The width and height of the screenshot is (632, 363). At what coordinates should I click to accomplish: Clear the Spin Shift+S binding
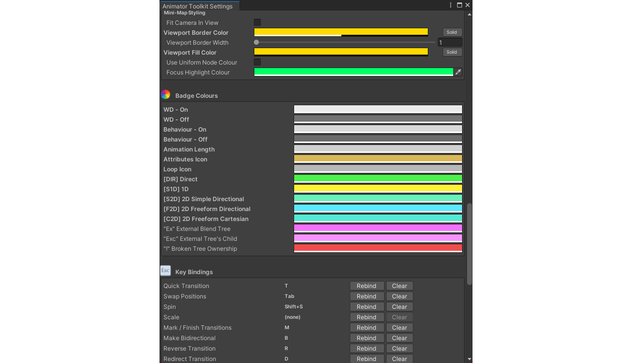(x=399, y=307)
